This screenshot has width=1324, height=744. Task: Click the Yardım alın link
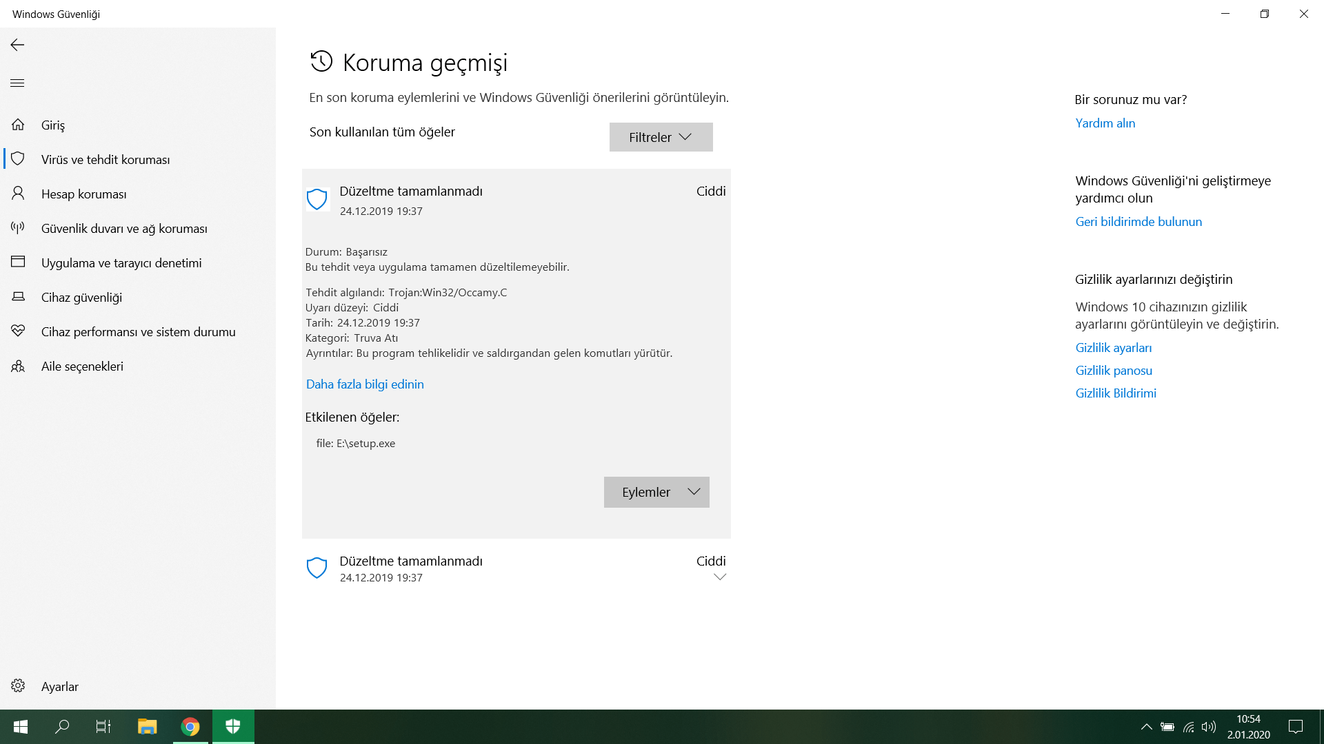coord(1105,123)
